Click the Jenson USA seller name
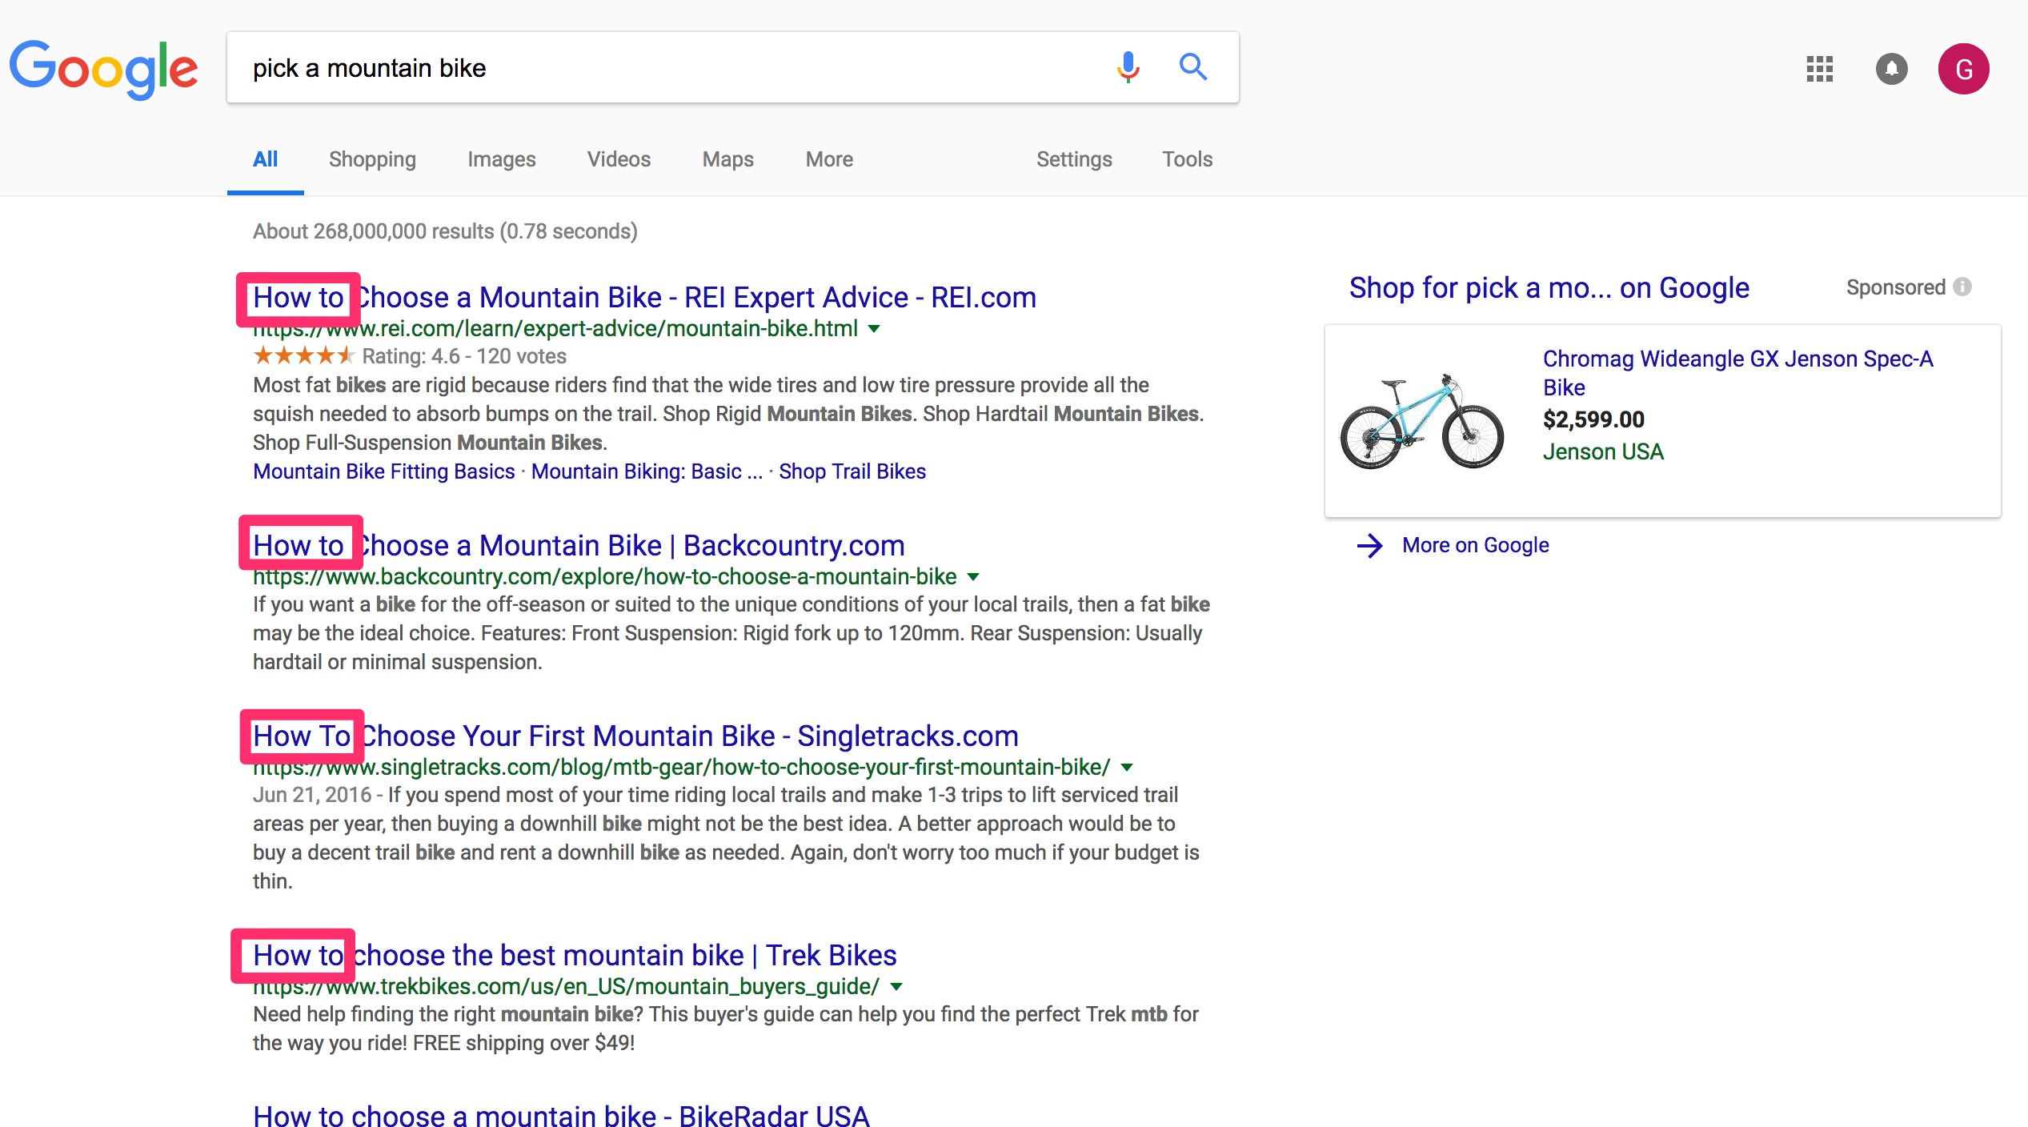 [1603, 452]
